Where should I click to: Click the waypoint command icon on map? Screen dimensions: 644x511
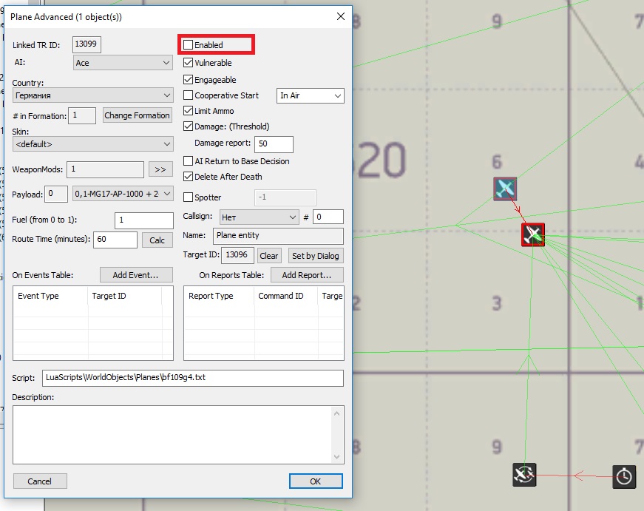pyautogui.click(x=524, y=475)
